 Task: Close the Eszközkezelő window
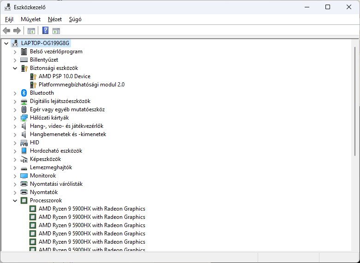[349, 7]
